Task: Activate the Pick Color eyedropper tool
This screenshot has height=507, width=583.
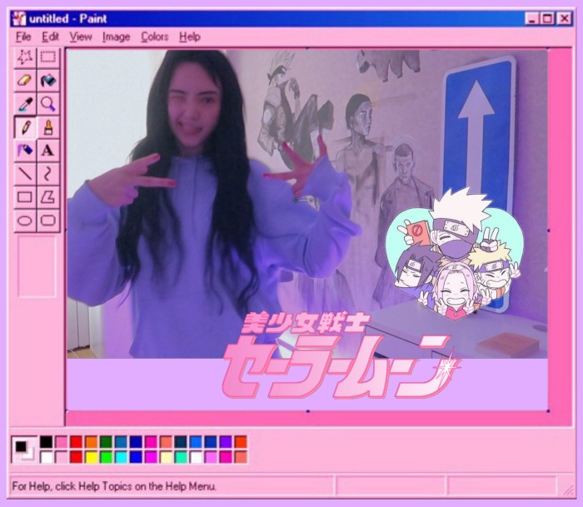Action: click(25, 104)
